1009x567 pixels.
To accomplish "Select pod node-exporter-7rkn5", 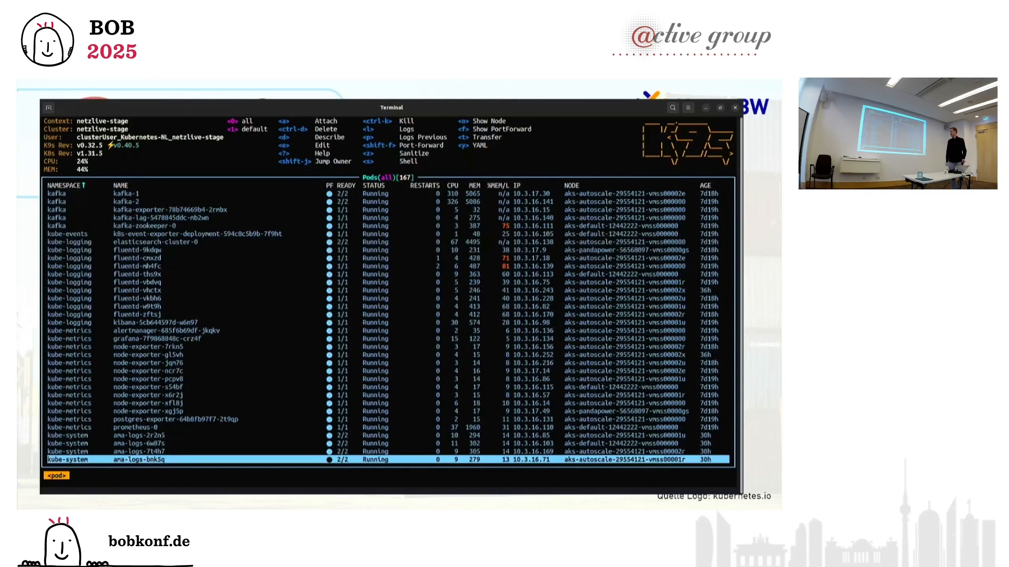I will 388,347.
